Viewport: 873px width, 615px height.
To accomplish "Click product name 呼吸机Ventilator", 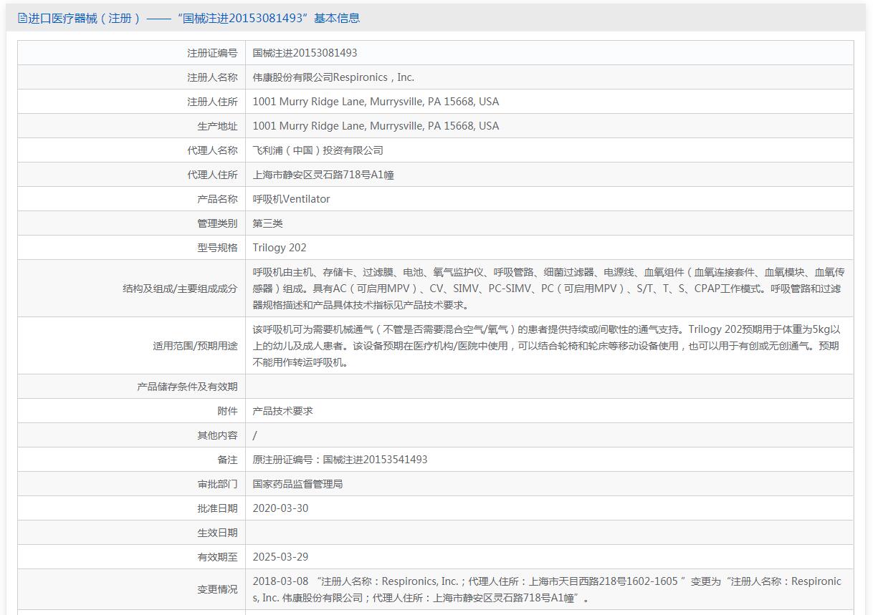I will coord(291,199).
